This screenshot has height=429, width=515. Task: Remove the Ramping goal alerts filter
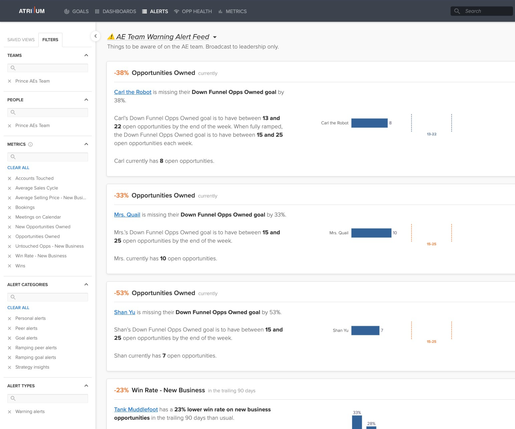(9, 357)
